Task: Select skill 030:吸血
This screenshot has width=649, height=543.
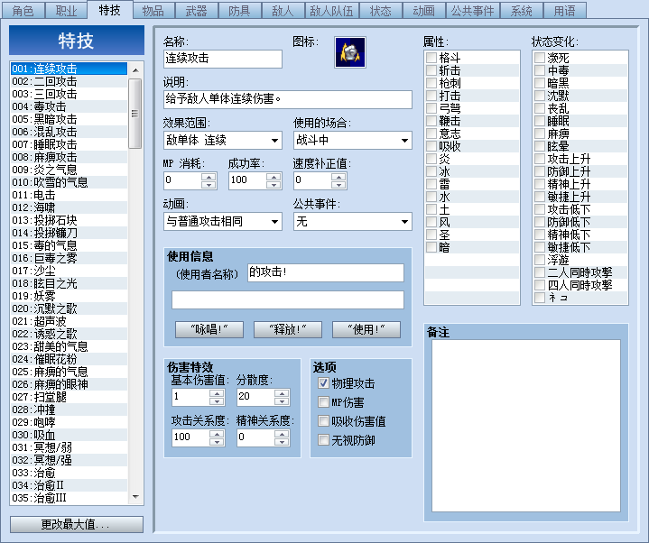Action: click(70, 435)
